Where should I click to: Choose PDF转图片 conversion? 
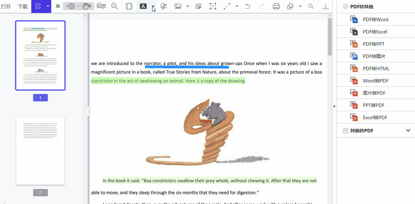[x=376, y=56]
